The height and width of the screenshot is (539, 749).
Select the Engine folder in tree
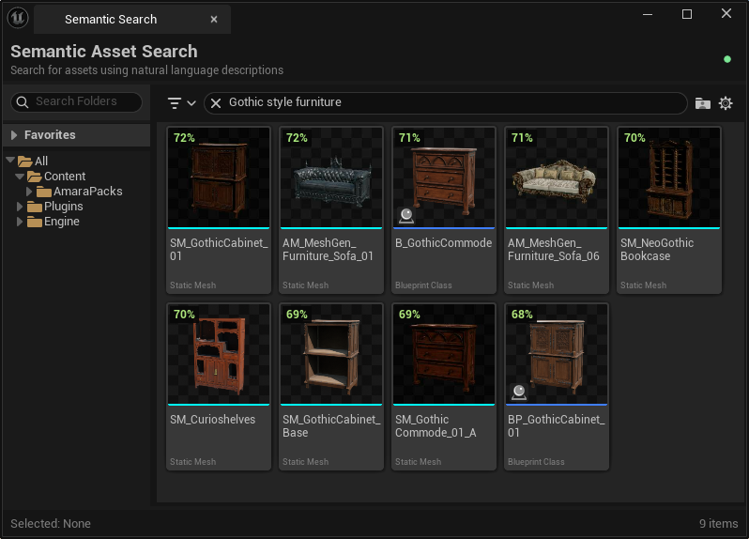pos(61,222)
